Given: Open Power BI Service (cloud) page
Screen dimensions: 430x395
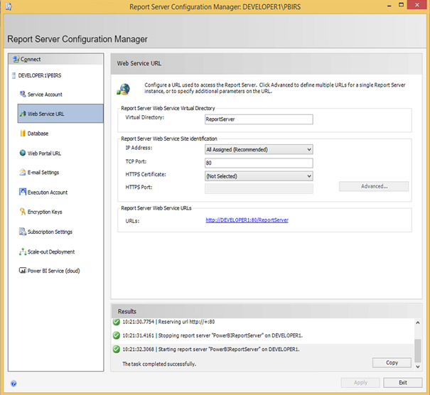Looking at the screenshot, I should 53,271.
